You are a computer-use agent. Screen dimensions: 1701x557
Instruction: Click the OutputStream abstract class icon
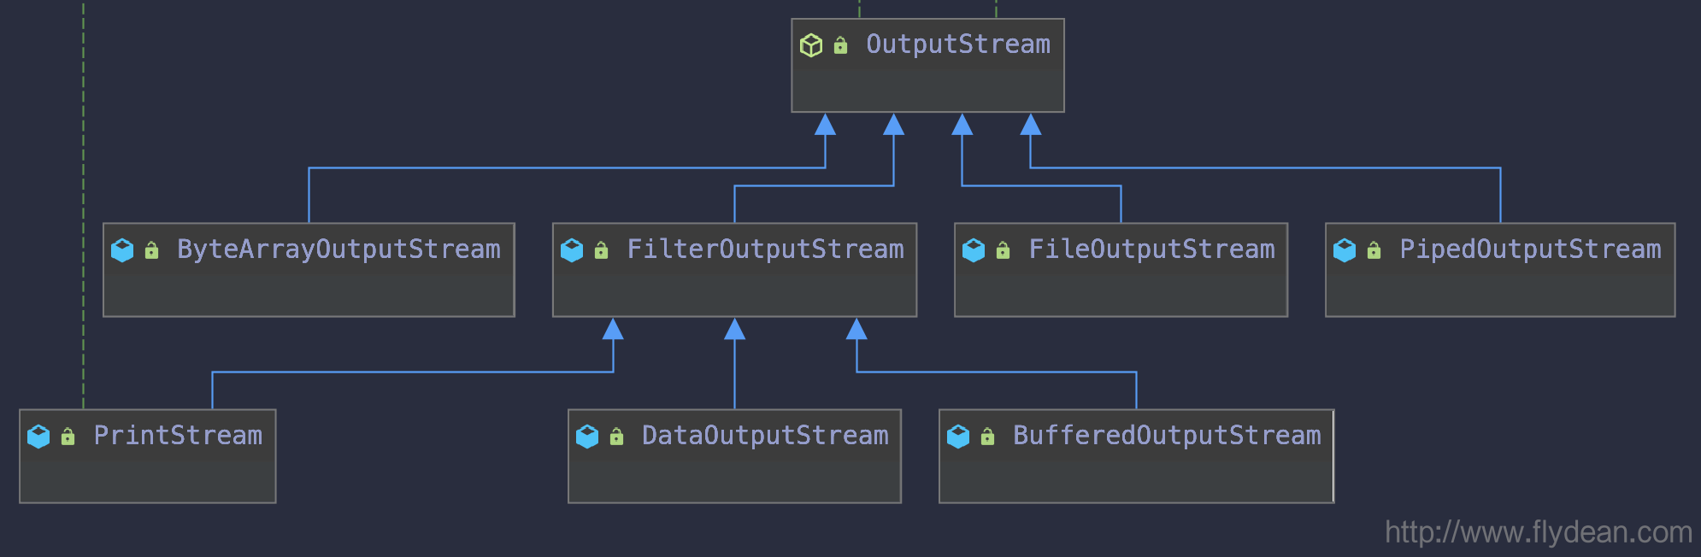click(811, 45)
